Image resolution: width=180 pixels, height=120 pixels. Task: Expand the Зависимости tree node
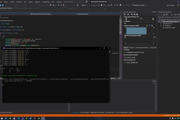[x=161, y=23]
